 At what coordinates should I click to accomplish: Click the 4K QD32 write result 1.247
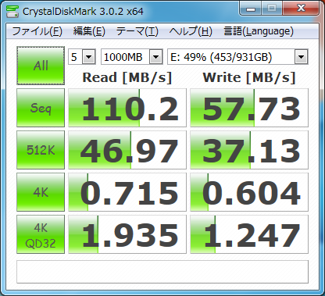click(x=249, y=234)
